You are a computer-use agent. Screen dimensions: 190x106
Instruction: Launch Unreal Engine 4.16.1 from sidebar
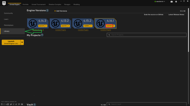point(11,42)
